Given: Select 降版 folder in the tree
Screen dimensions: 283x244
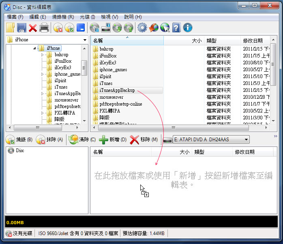Looking at the screenshot, I should pos(59,119).
